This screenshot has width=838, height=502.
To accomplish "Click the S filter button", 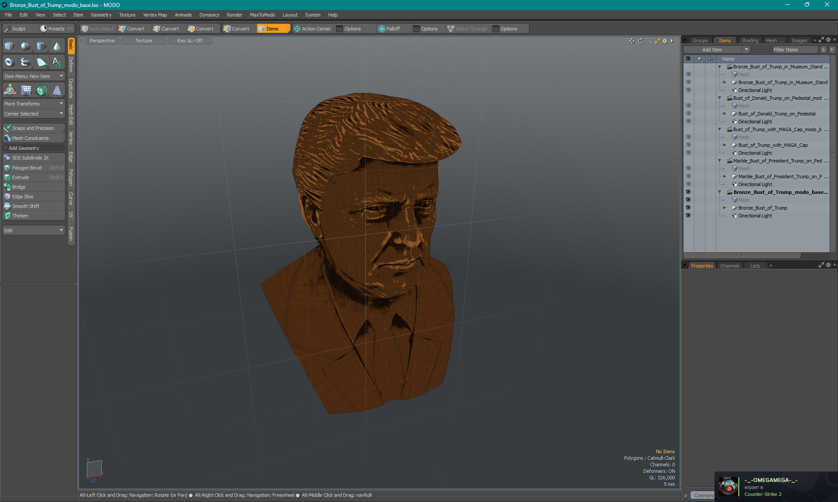I will 823,50.
